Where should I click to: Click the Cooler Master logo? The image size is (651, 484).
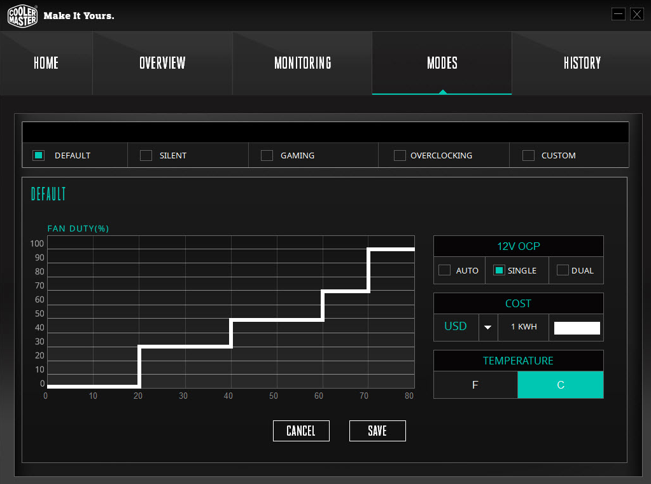coord(22,16)
